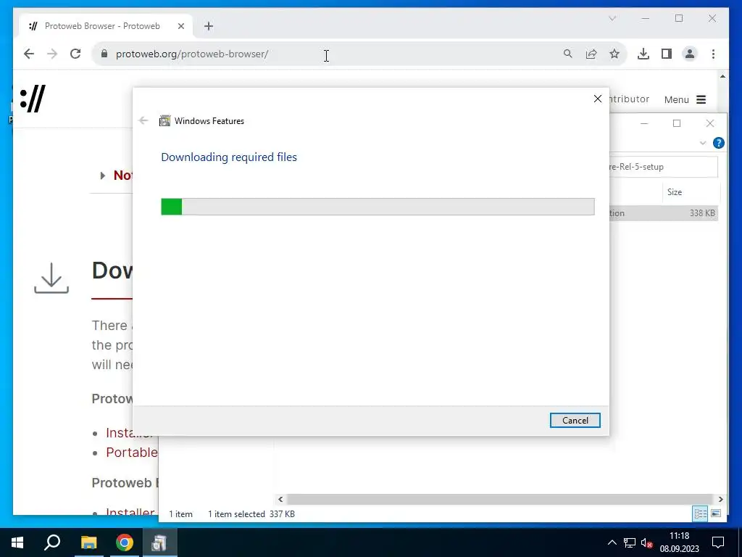Image resolution: width=742 pixels, height=557 pixels.
Task: Click the download arrow icon on the page
Action: pyautogui.click(x=51, y=278)
